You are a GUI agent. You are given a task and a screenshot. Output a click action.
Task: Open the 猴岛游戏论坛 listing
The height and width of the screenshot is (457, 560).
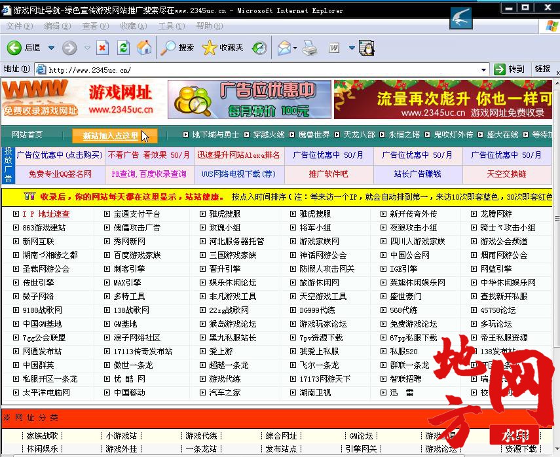(233, 324)
